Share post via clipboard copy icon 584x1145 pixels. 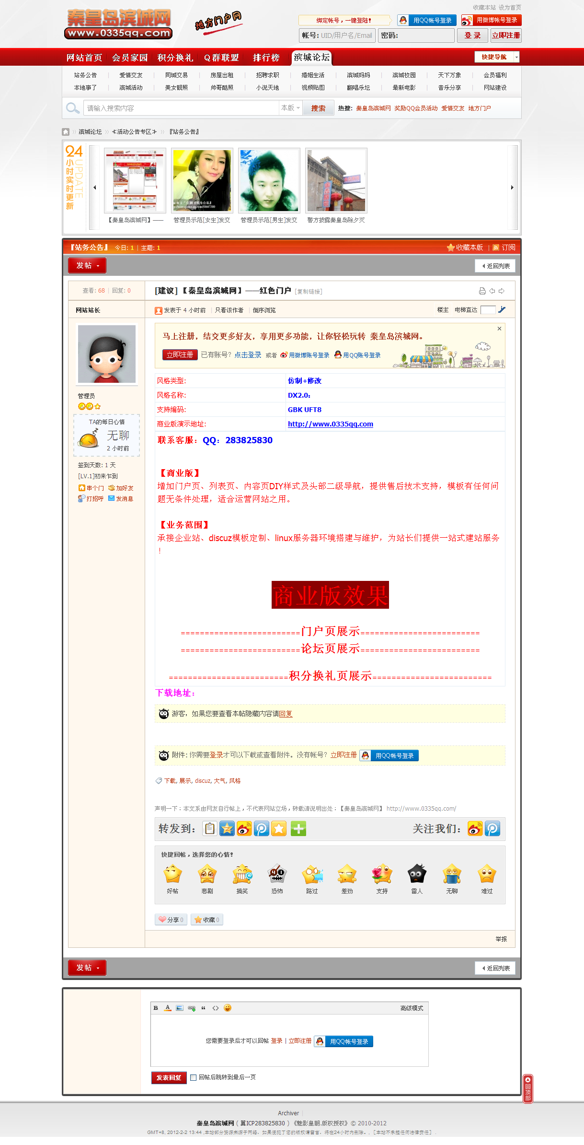[x=210, y=828]
